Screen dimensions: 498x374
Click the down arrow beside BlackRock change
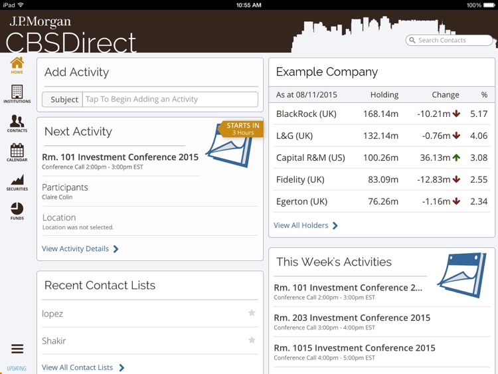(456, 114)
